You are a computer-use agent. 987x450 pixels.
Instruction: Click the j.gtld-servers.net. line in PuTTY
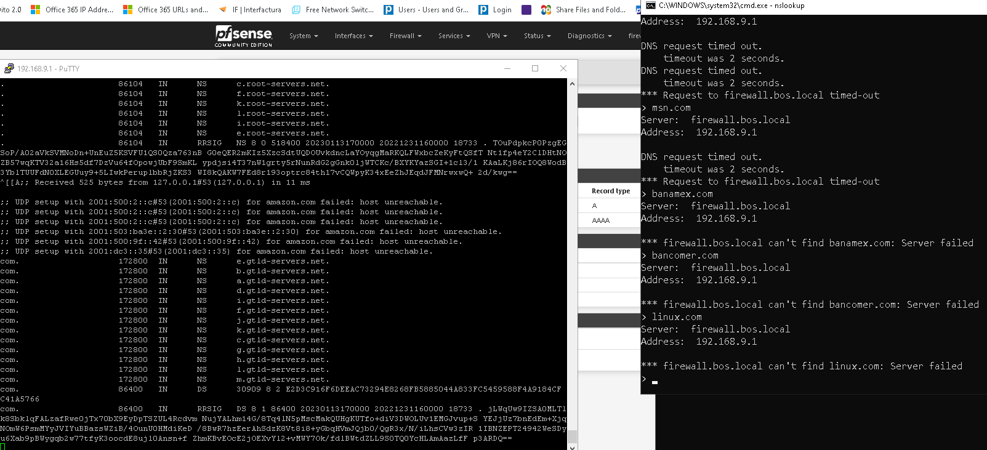165,320
